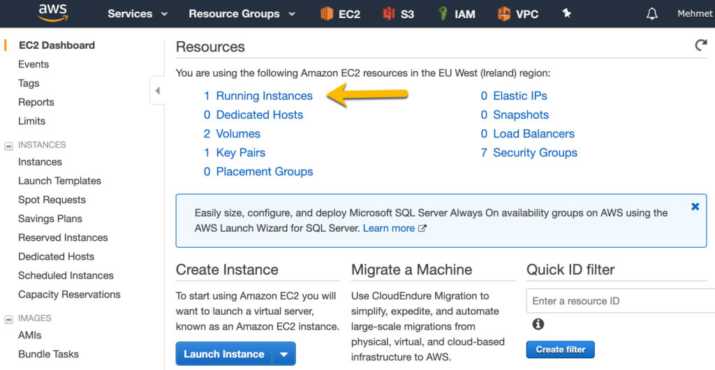Open the S3 shortcut icon in the header
This screenshot has width=715, height=370.
pos(388,14)
